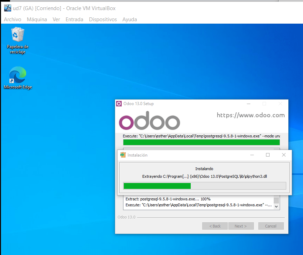Open the Papelera de reciclaje
303x255 pixels.
click(17, 37)
